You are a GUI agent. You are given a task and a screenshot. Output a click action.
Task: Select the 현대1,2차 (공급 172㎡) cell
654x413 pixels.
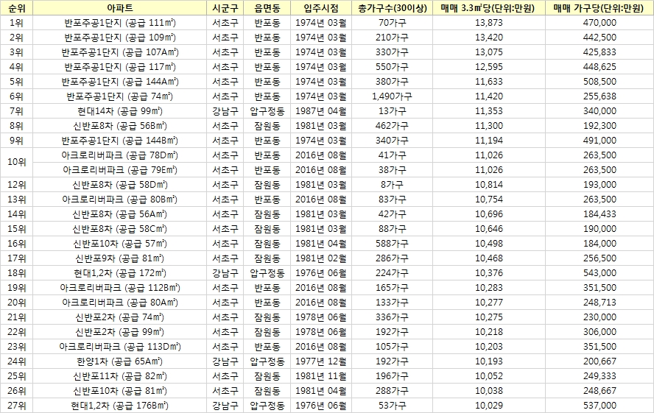pos(120,273)
